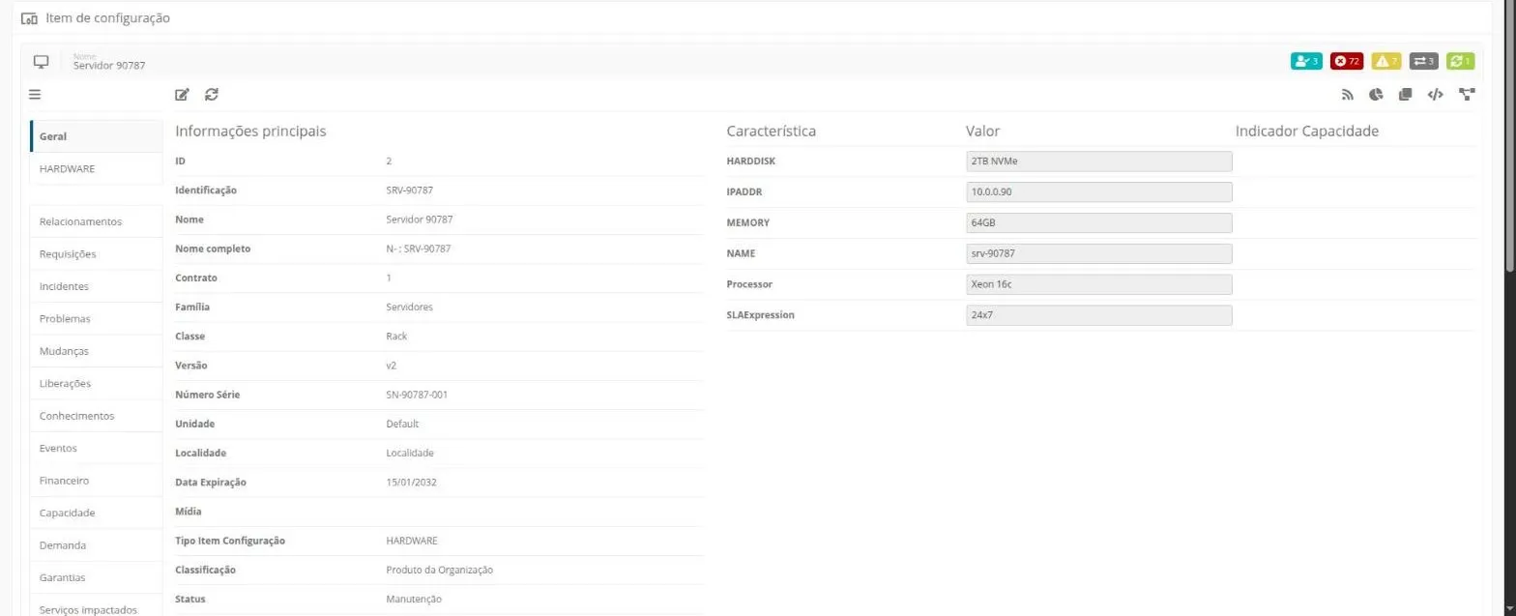Open Liberações in the sidebar
The height and width of the screenshot is (616, 1516).
tap(97, 384)
